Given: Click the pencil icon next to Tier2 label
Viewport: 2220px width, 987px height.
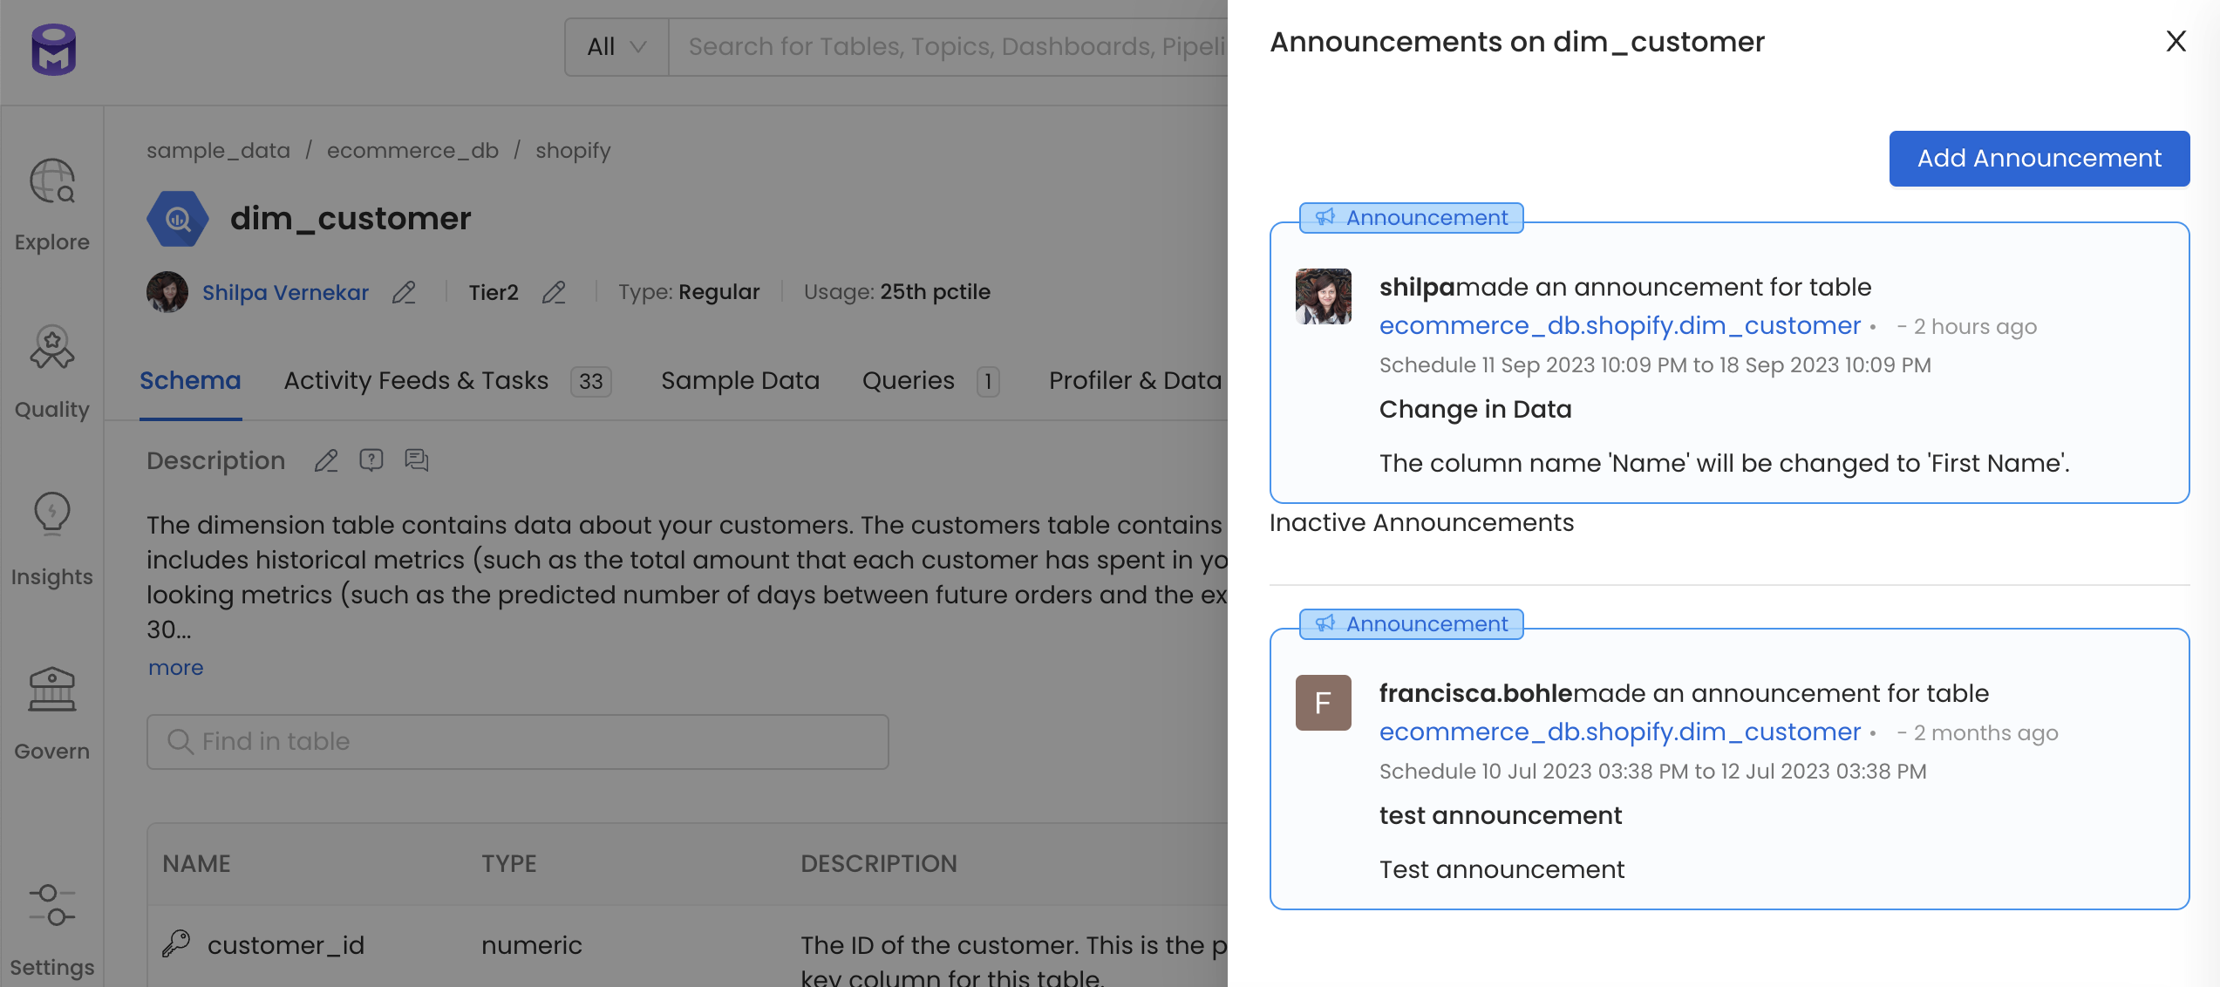Looking at the screenshot, I should click(554, 293).
